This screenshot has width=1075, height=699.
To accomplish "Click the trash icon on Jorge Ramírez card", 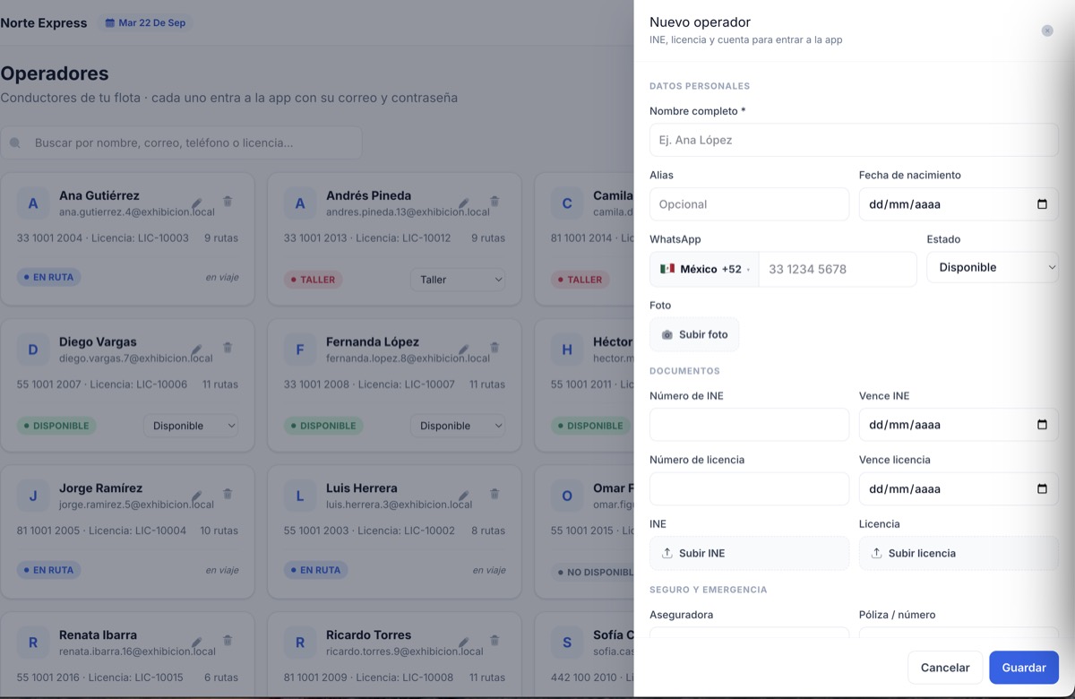I will click(x=228, y=495).
